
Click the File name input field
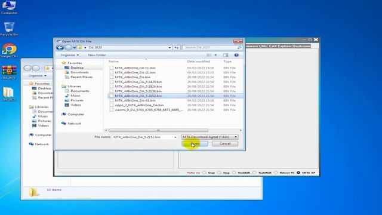[x=143, y=137]
